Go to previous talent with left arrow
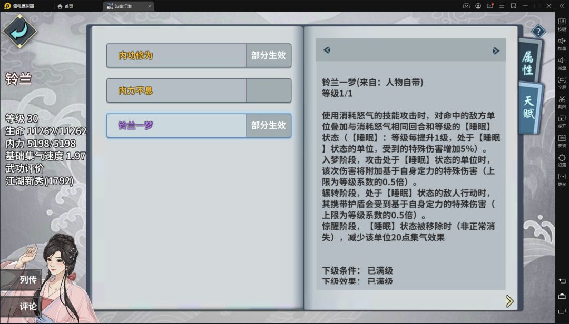 coord(327,50)
